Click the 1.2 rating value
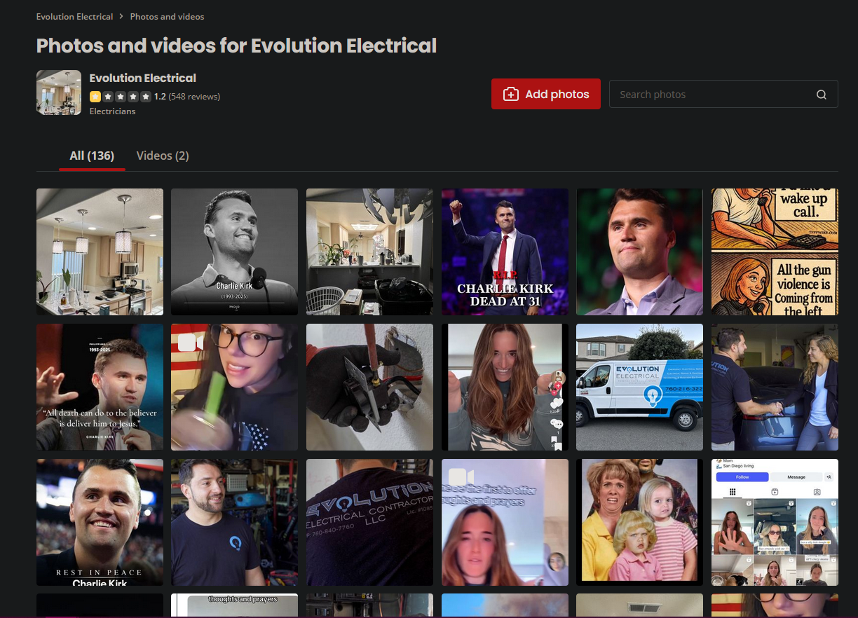858x618 pixels. pos(160,97)
